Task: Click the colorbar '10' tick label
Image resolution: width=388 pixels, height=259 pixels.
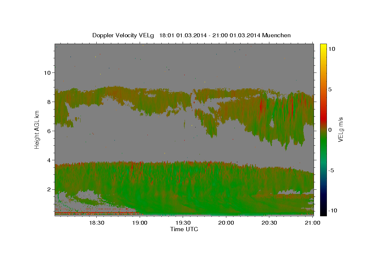Action: [331, 49]
